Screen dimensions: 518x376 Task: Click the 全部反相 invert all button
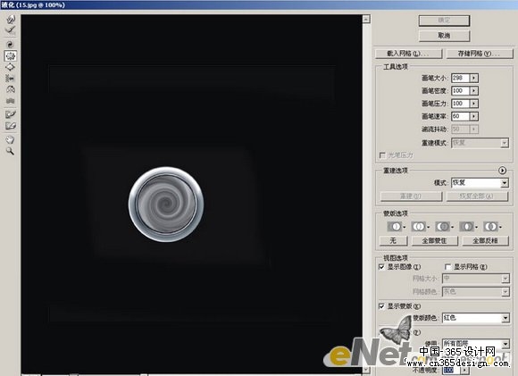(x=485, y=241)
